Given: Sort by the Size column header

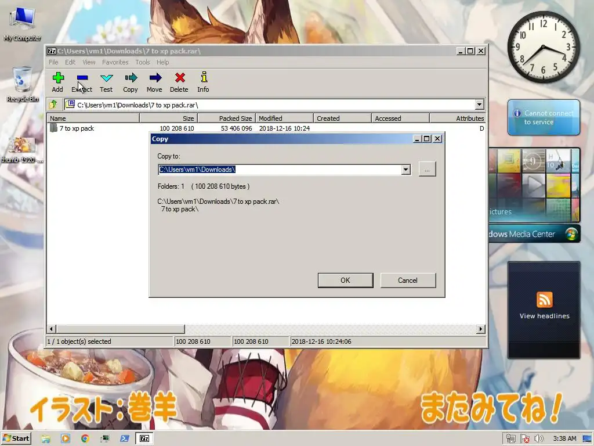Looking at the screenshot, I should coord(169,118).
